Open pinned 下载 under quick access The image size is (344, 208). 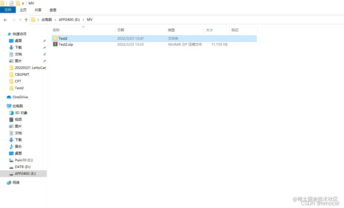(x=18, y=47)
